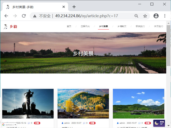Open the Chrome three-dot menu
171x128 pixels.
(165, 16)
